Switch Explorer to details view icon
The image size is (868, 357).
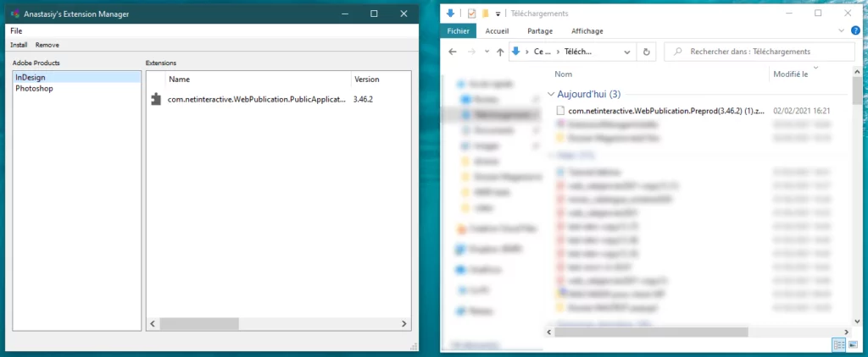[838, 345]
